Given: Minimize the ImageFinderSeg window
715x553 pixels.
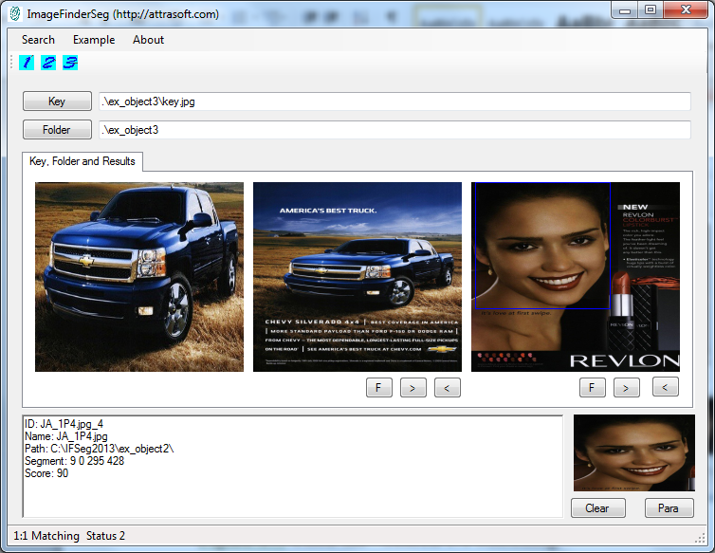Looking at the screenshot, I should point(625,10).
